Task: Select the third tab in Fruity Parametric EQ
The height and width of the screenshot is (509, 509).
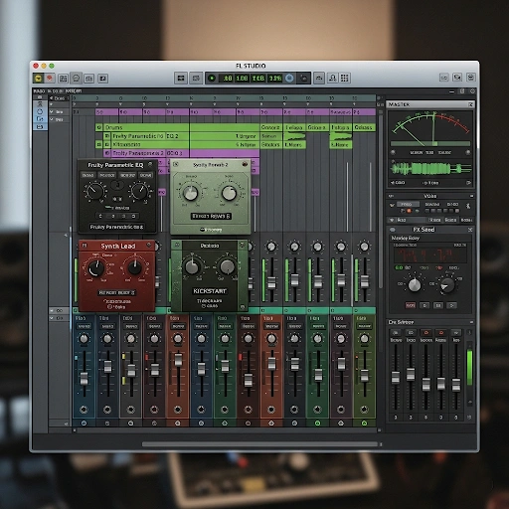Action: tap(127, 175)
